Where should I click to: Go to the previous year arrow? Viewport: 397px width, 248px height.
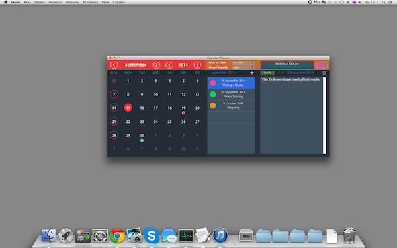[x=169, y=65]
